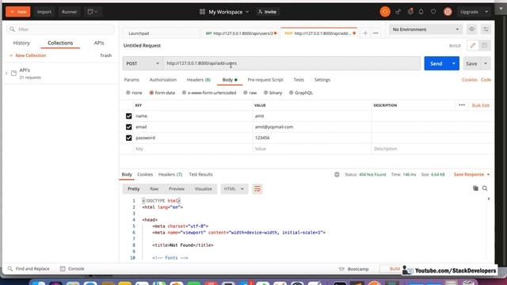
Task: Open the No Environment dropdown
Action: [425, 29]
